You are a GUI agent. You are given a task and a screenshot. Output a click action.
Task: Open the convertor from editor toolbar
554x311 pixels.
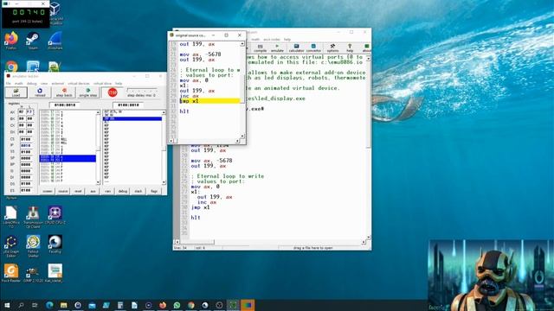[x=313, y=48]
